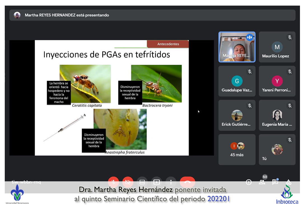Show the participants list with 53 badge
305x213 pixels.
click(x=262, y=182)
